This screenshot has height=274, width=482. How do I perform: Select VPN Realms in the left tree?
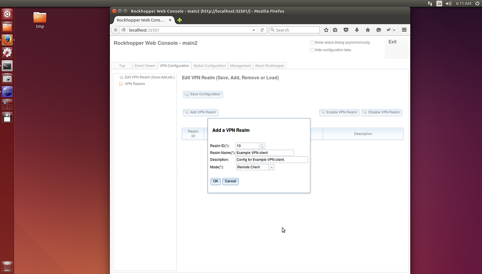coord(134,84)
